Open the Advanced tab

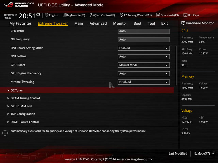[x=98, y=23]
